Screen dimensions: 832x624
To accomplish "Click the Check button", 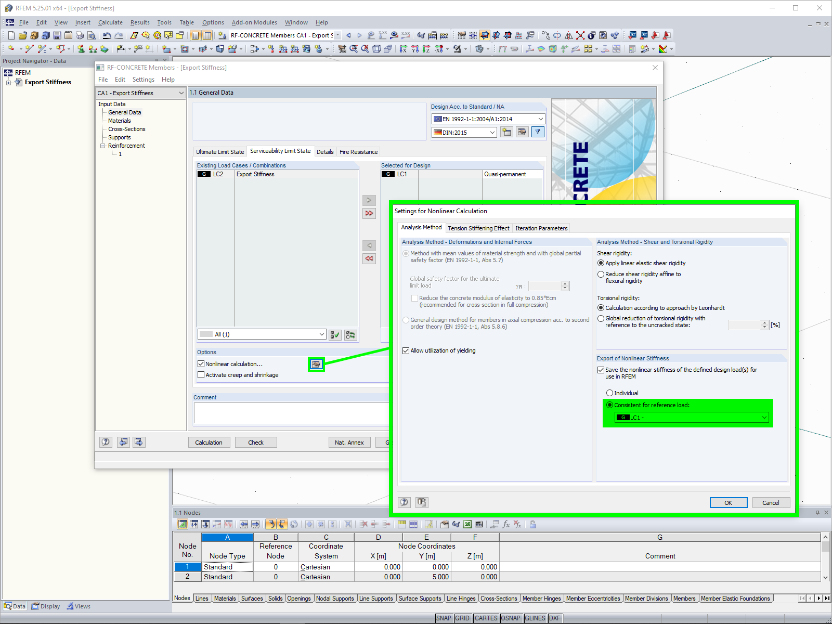I will [x=256, y=442].
